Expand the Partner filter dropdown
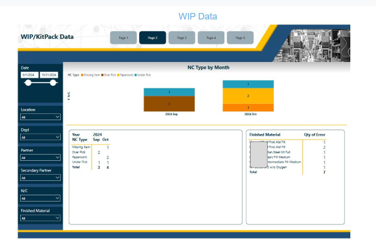 [x=40, y=158]
